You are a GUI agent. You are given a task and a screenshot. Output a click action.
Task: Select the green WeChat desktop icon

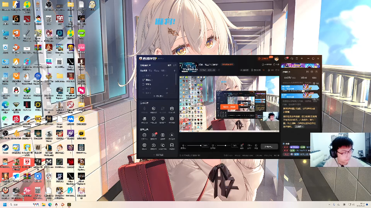[5, 119]
